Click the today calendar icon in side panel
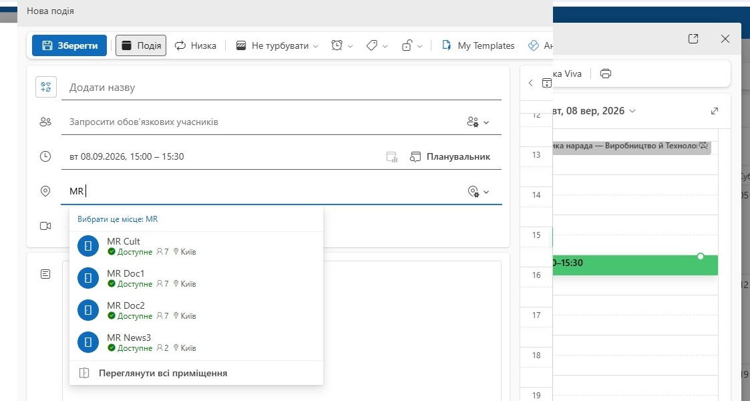Screen dimensions: 750x401 547,83
